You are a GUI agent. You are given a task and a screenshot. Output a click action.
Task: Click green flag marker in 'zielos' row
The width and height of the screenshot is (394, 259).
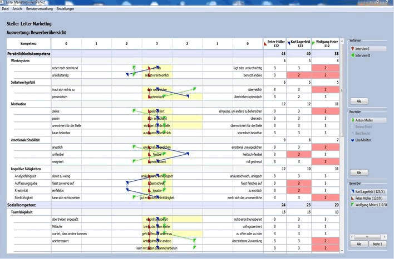134,110
